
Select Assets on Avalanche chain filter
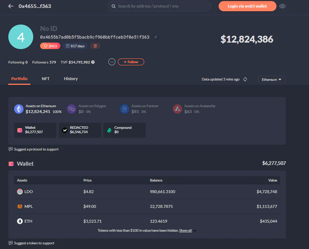(x=194, y=109)
